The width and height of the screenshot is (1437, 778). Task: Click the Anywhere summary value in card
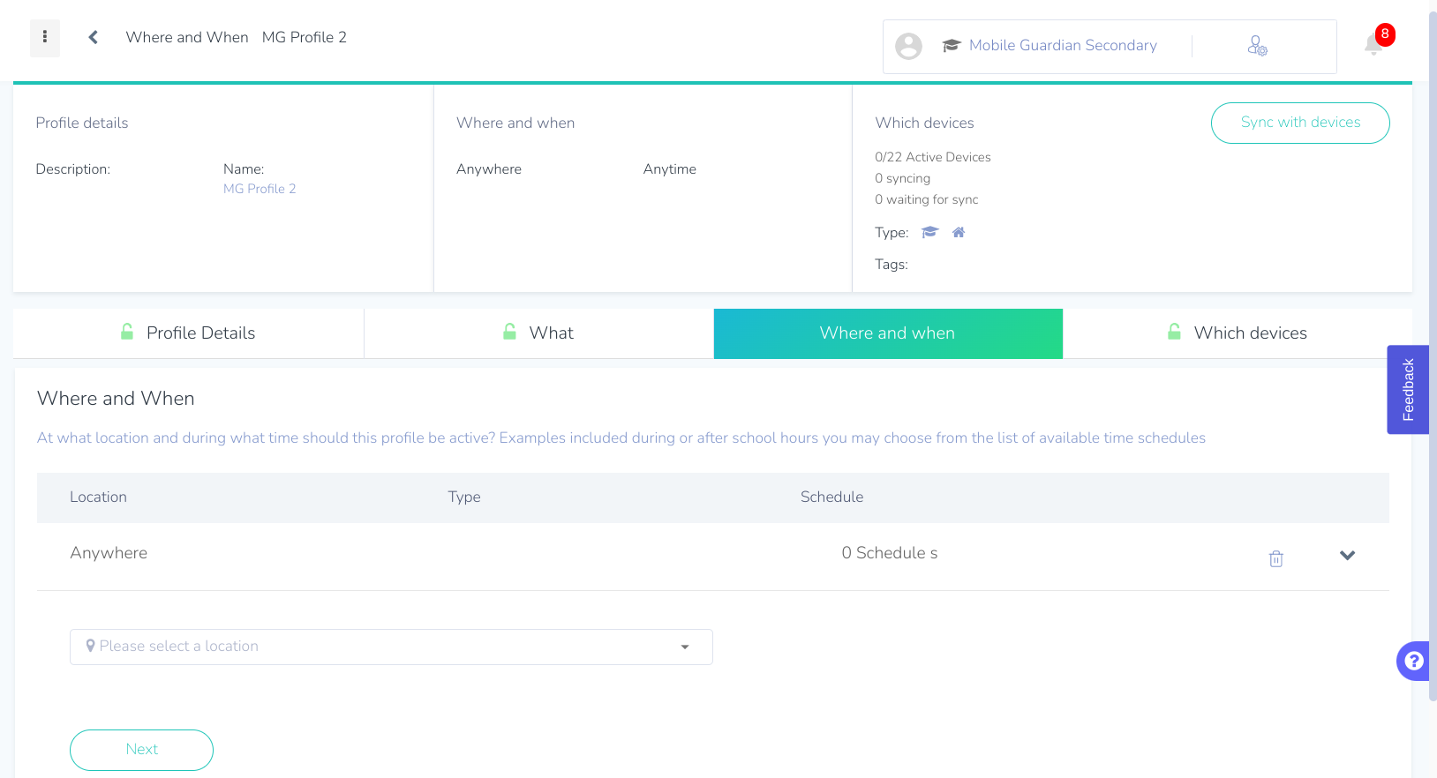click(489, 169)
